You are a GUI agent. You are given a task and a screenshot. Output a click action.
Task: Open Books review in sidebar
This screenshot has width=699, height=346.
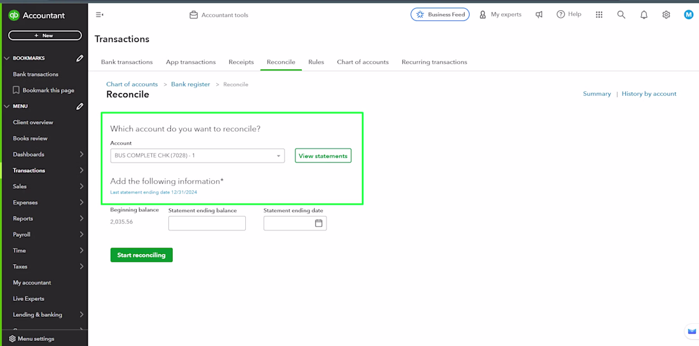pos(31,138)
